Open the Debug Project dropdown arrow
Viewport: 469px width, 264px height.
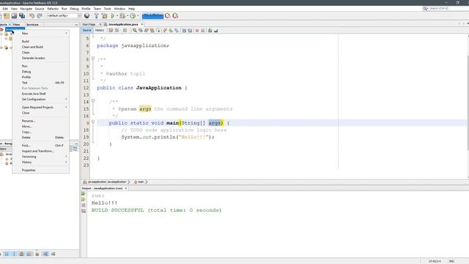(127, 15)
